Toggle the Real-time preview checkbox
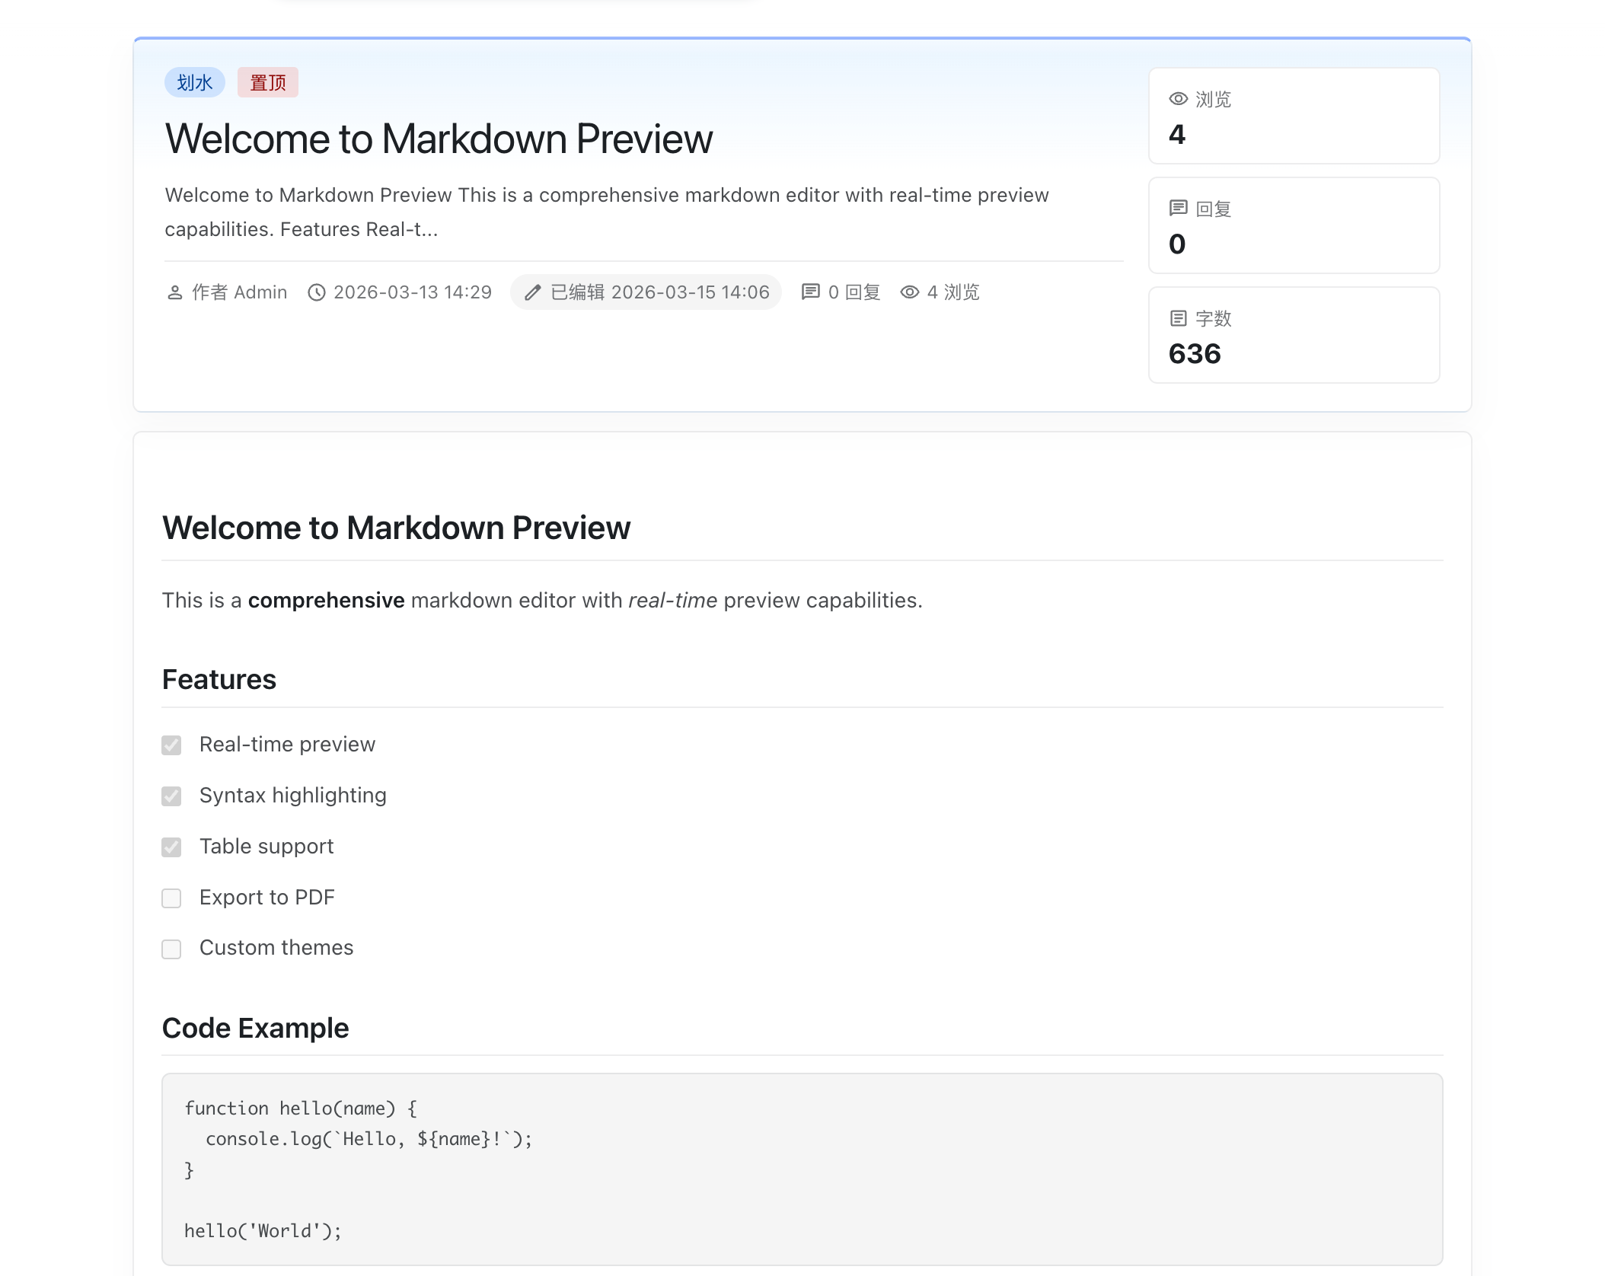Image resolution: width=1605 pixels, height=1276 pixels. click(x=171, y=745)
